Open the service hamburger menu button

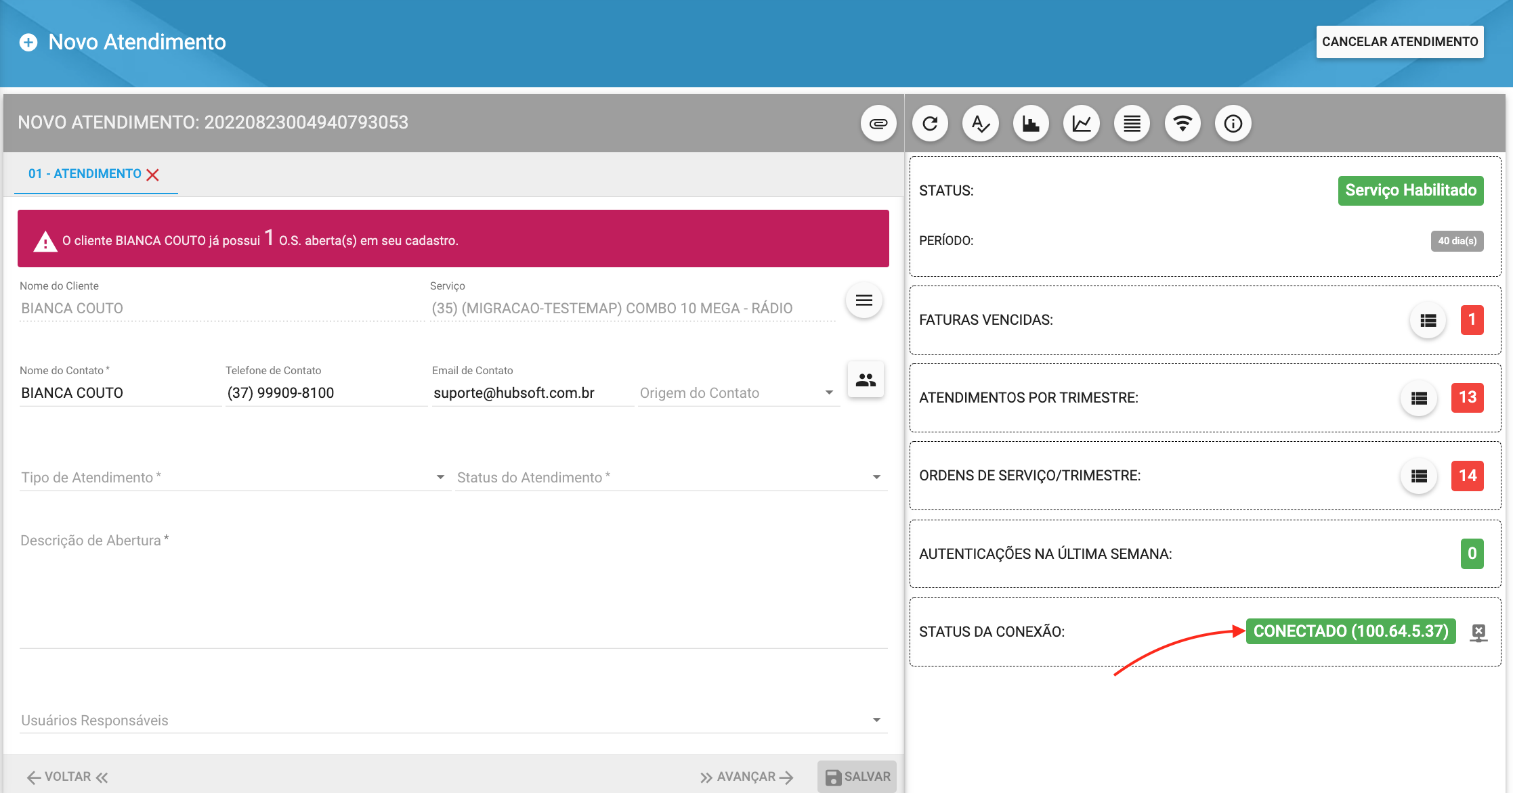pyautogui.click(x=864, y=300)
